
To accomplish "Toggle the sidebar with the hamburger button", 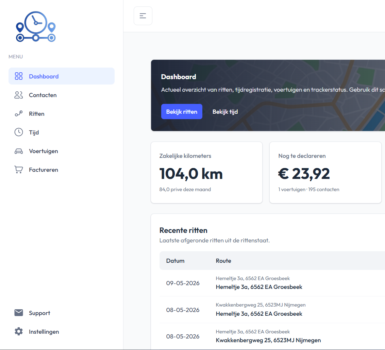I will 143,16.
